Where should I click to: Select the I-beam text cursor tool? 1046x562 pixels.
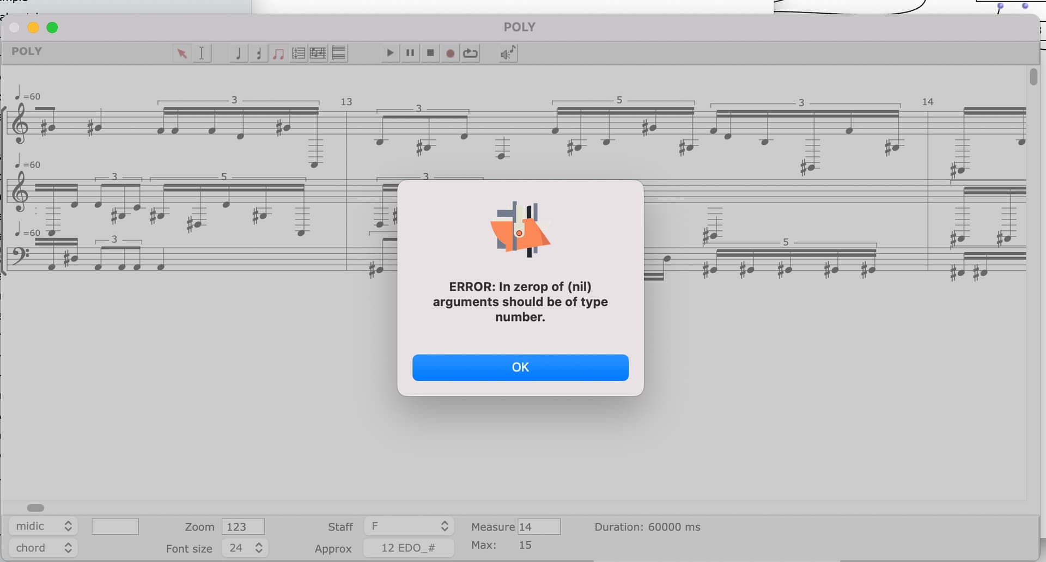[x=202, y=53]
